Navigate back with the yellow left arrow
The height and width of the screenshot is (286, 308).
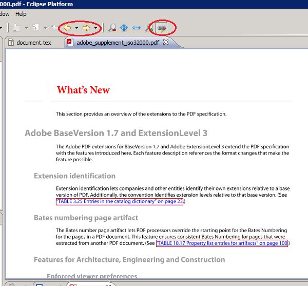pyautogui.click(x=67, y=28)
